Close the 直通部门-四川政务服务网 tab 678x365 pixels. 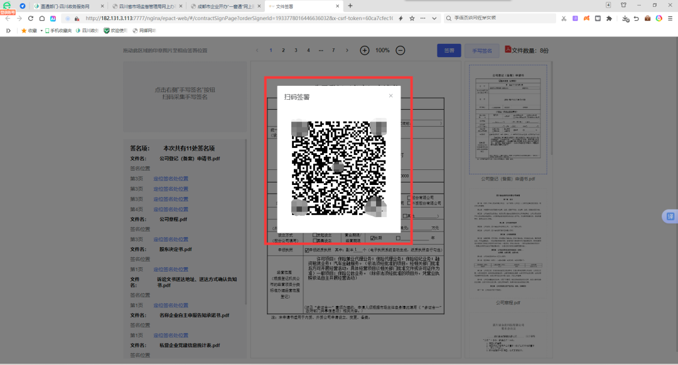102,6
